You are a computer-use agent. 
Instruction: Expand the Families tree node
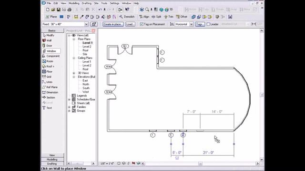click(69, 107)
